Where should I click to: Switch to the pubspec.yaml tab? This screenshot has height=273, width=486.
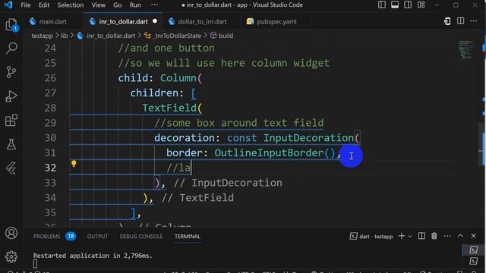276,21
